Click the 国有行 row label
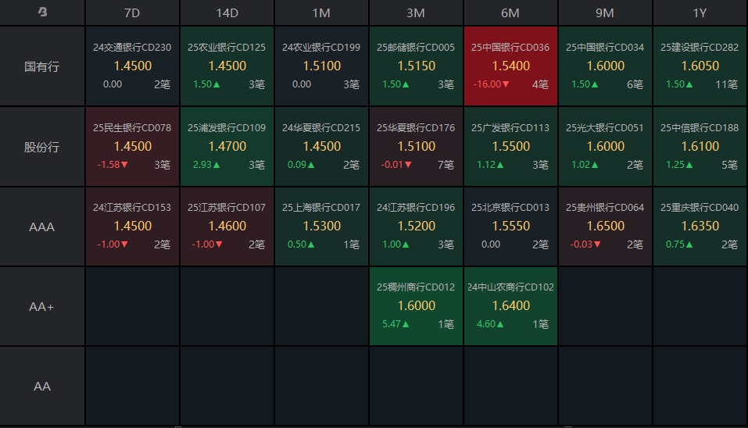Screen dimensions: 748x428 tap(42, 66)
